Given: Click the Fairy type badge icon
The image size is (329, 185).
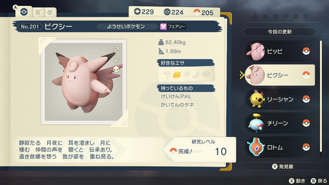Looking at the screenshot, I should click(163, 26).
